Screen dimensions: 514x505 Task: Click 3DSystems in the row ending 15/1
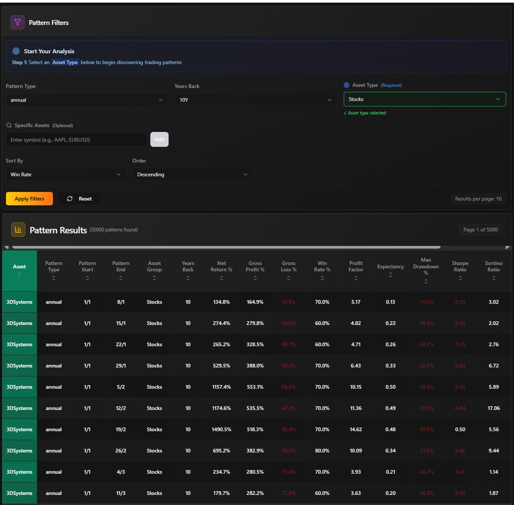(19, 323)
